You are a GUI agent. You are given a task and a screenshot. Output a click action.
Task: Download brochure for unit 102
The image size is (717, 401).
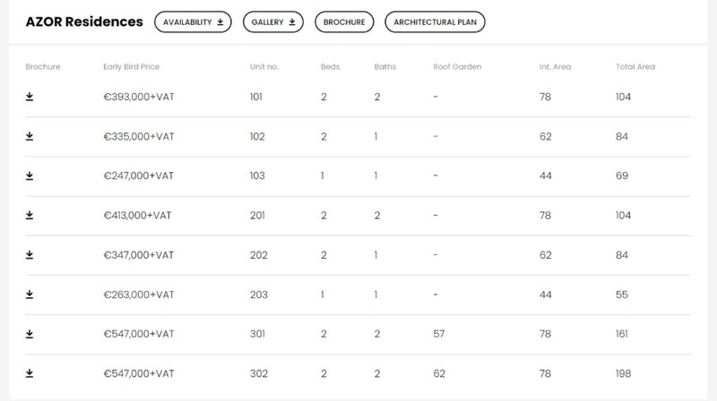pyautogui.click(x=30, y=137)
